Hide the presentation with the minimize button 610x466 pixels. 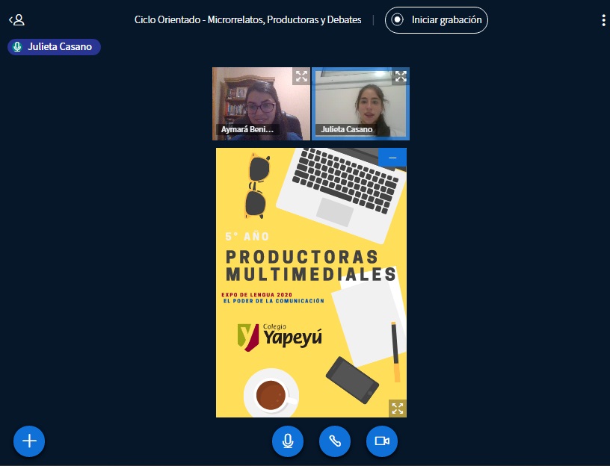pyautogui.click(x=392, y=158)
